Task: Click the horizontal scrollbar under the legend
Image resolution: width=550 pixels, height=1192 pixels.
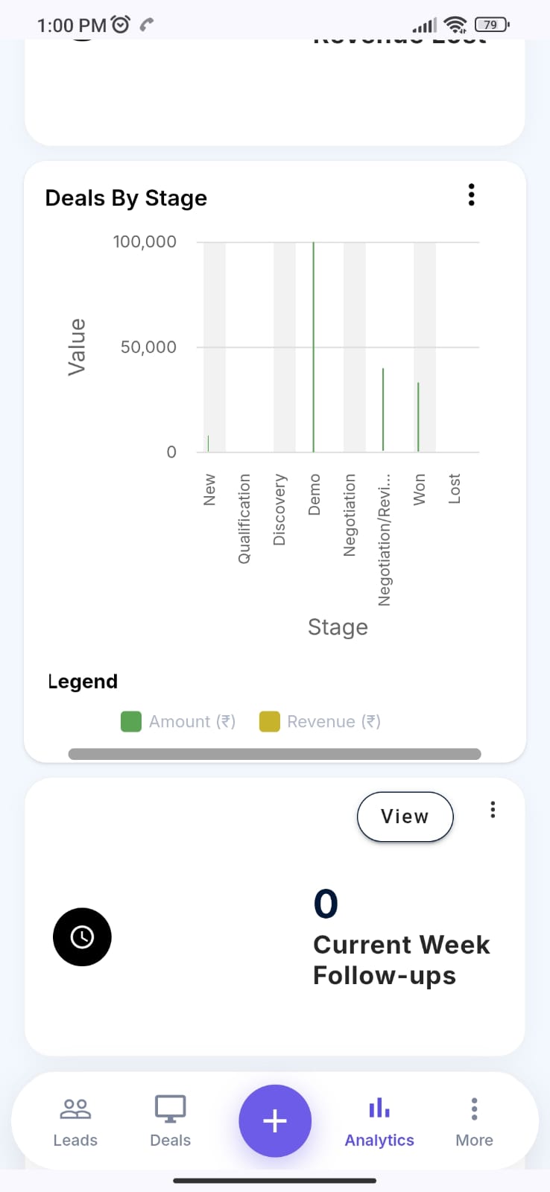Action: 274,754
